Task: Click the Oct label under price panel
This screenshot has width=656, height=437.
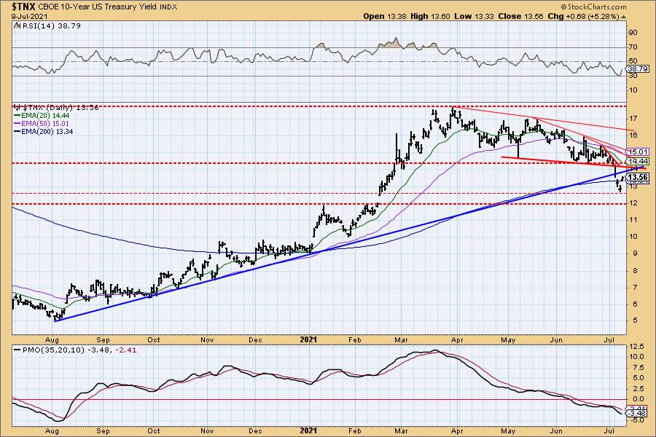Action: (154, 340)
